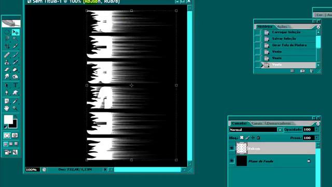This screenshot has width=332, height=187.
Task: Toggle lock image pixels brush icon
Action: pos(247,138)
